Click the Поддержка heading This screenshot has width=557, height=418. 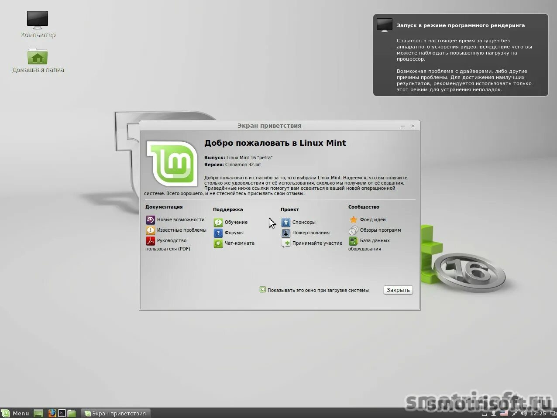(228, 209)
